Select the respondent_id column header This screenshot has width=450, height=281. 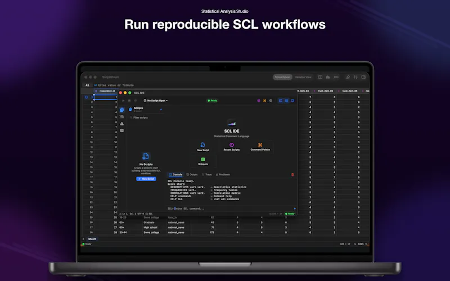tap(106, 91)
